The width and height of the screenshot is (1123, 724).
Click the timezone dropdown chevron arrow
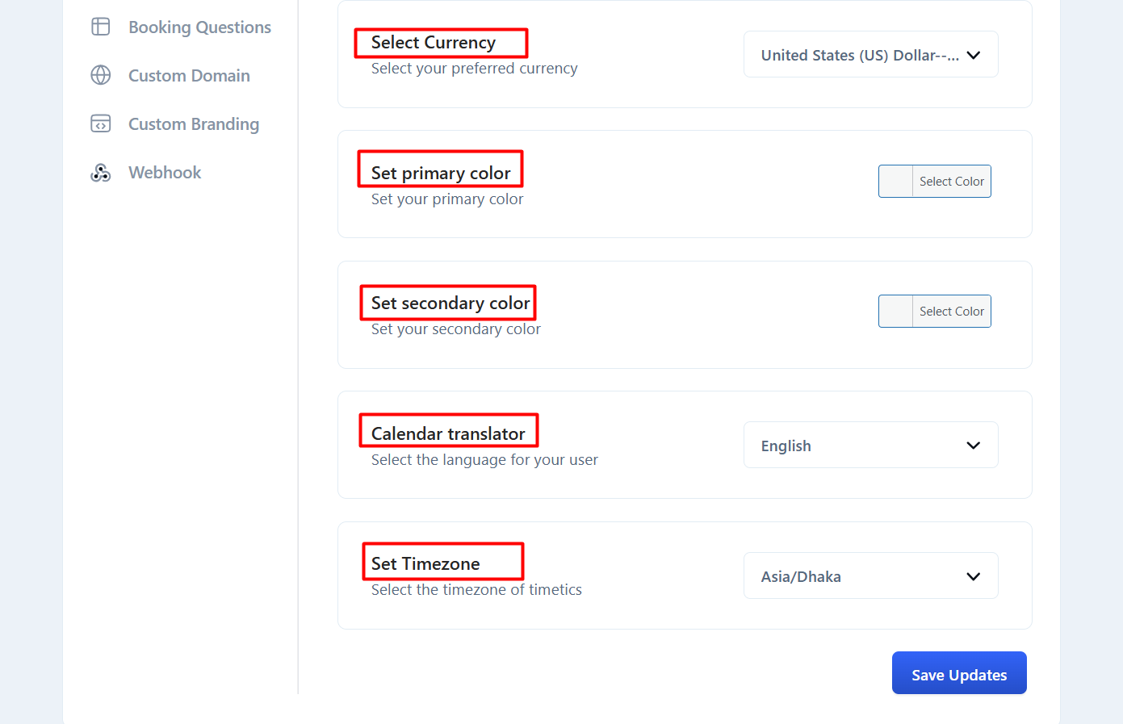pos(974,576)
